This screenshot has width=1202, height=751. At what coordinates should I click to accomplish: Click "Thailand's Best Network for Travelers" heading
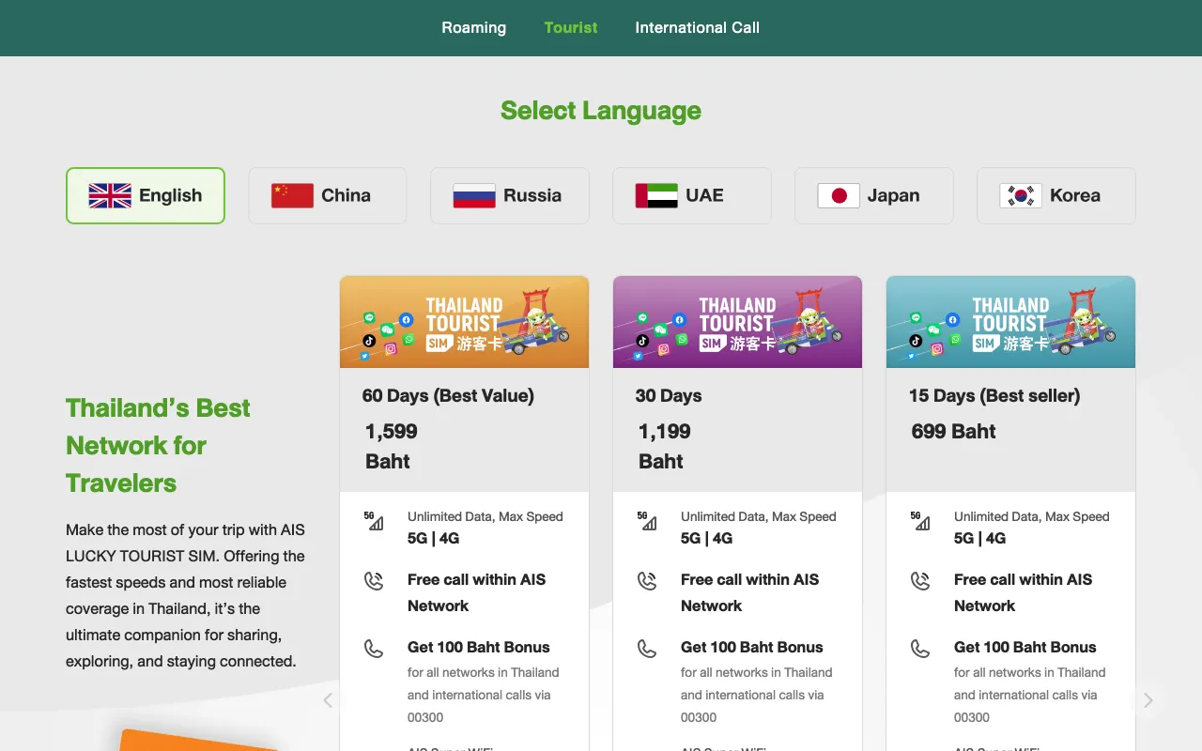158,445
